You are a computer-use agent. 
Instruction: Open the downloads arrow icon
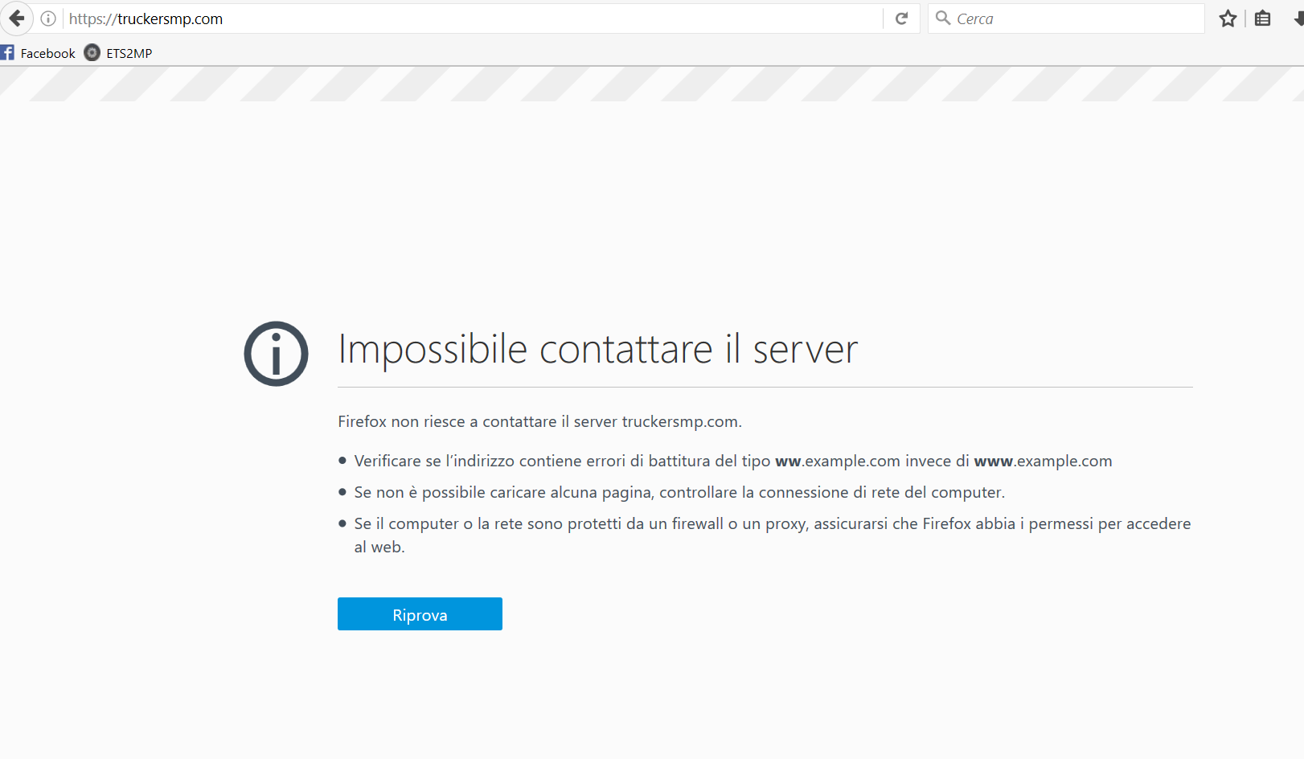1297,18
